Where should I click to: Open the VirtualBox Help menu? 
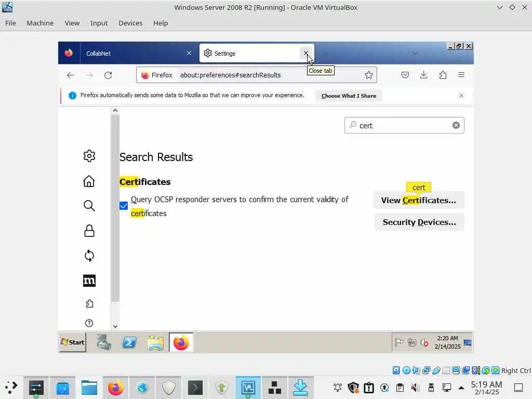coord(161,23)
